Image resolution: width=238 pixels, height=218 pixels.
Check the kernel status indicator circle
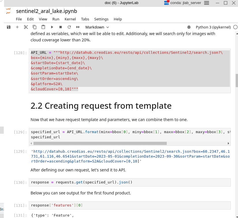tap(235, 27)
